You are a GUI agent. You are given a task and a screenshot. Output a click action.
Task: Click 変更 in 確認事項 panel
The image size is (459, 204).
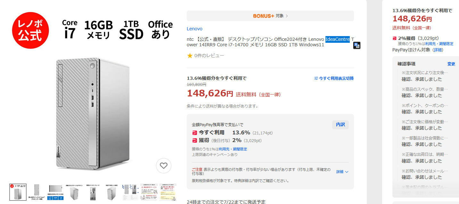(x=451, y=64)
